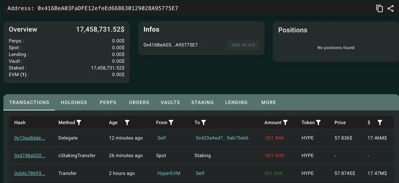Select the Staking tab
399x183 pixels.
(x=202, y=102)
